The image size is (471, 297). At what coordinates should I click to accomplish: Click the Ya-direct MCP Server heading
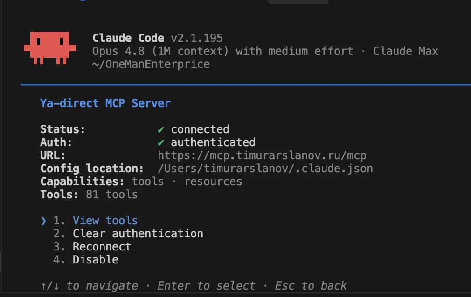[105, 103]
